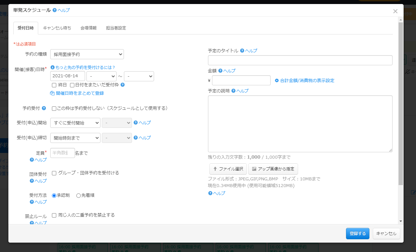Viewport: 416px width, 252px height.
Task: Click the 定員 capacity input field
Action: 62,153
